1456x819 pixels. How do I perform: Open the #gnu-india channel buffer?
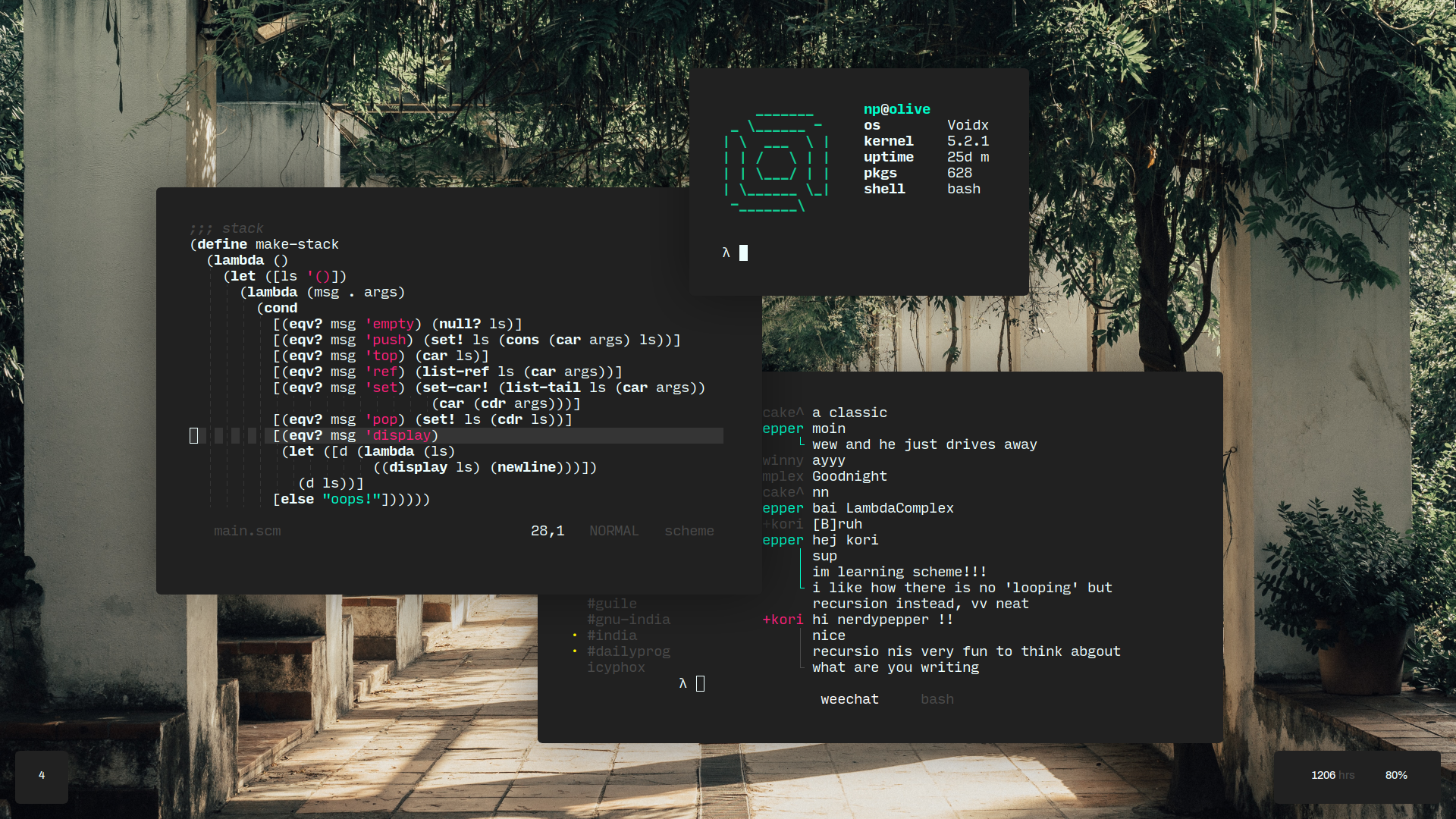[629, 620]
